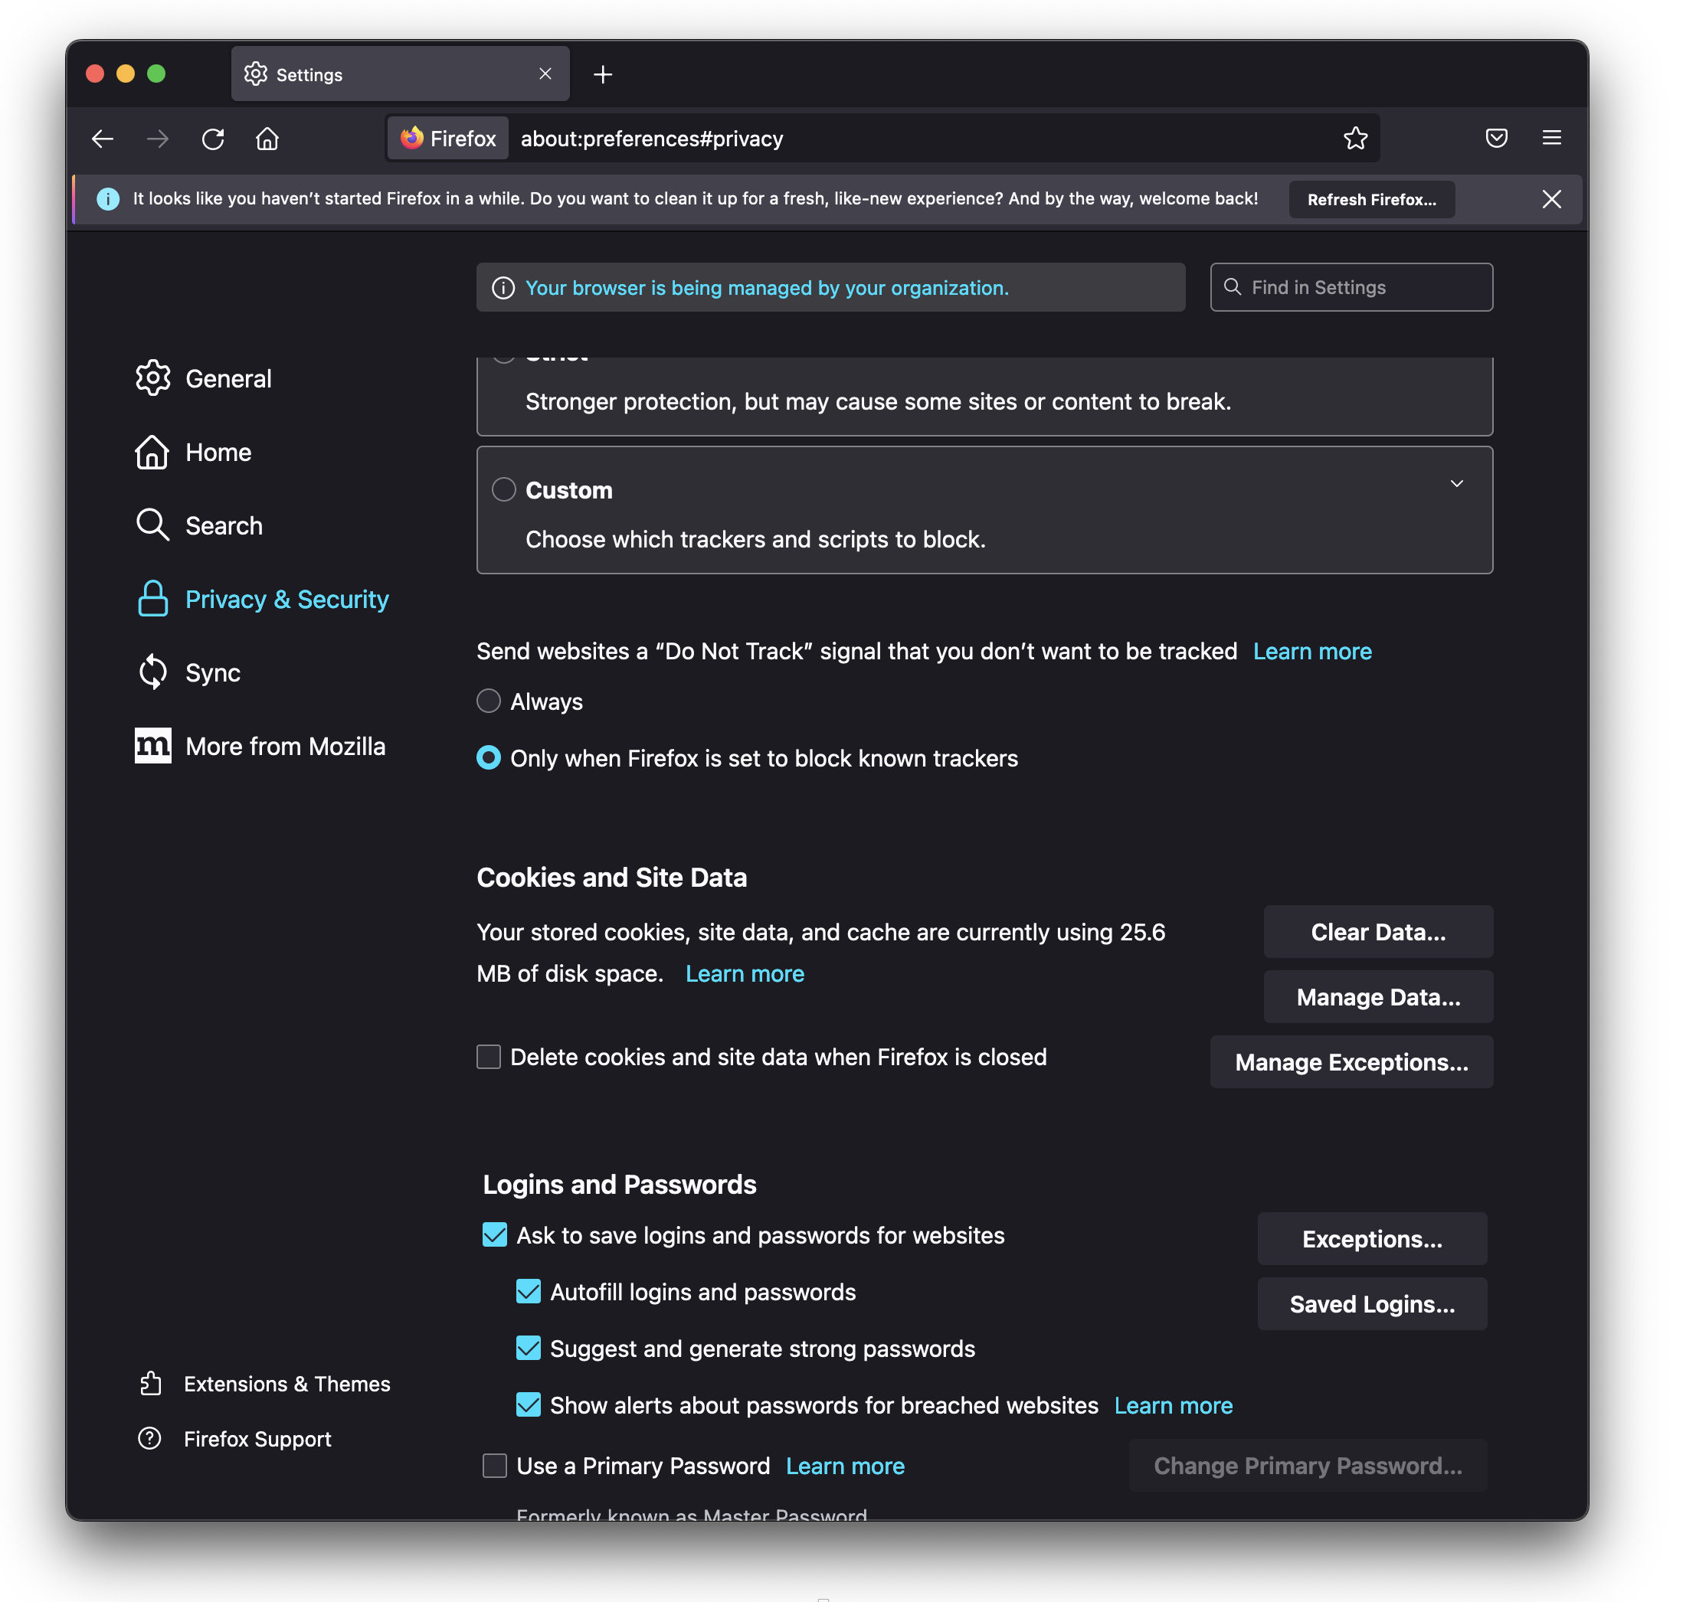The image size is (1696, 1602).
Task: Click the More from Mozilla icon
Action: point(151,745)
